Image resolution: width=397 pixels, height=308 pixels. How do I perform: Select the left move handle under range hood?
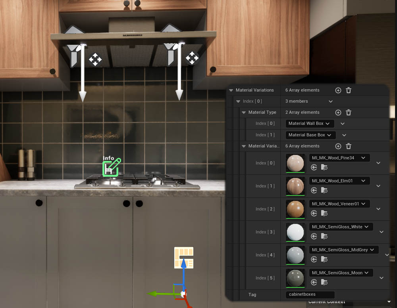[95, 59]
